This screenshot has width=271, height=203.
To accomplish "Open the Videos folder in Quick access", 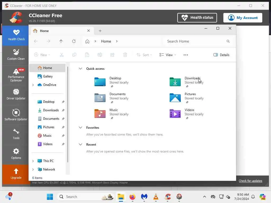I will 187,114.
